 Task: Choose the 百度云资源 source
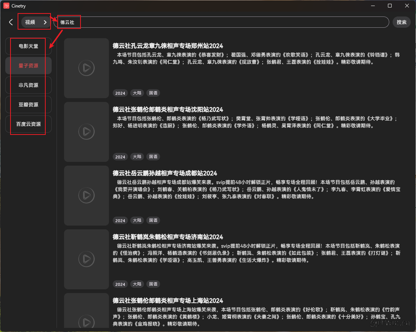click(28, 124)
